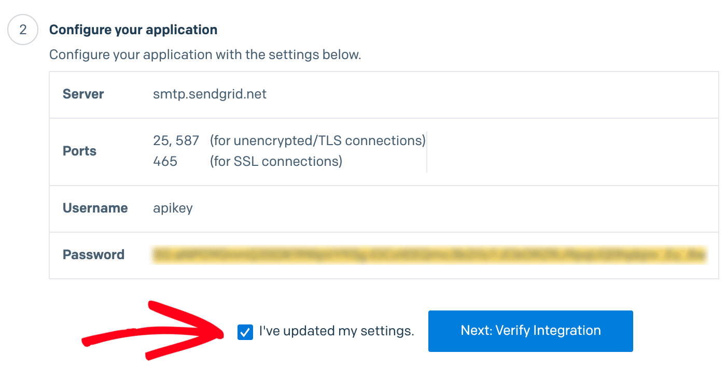Click the Ports row label

pos(79,151)
